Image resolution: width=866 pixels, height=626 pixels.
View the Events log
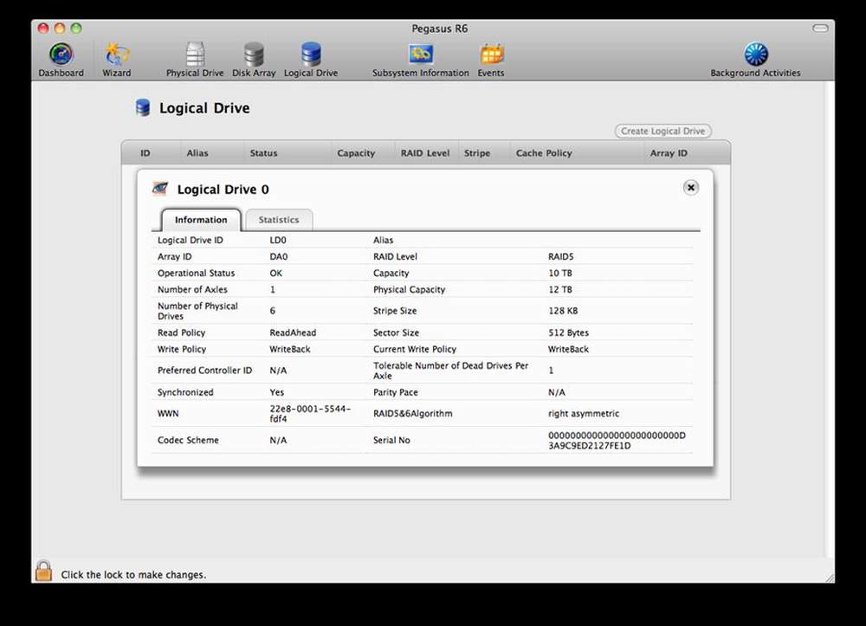pyautogui.click(x=491, y=60)
